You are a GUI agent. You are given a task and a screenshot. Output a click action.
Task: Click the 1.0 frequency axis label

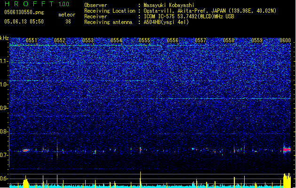4,85
